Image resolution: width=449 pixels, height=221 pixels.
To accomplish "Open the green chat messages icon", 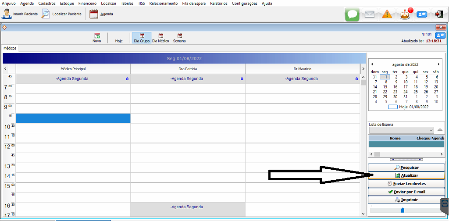I will pyautogui.click(x=352, y=14).
